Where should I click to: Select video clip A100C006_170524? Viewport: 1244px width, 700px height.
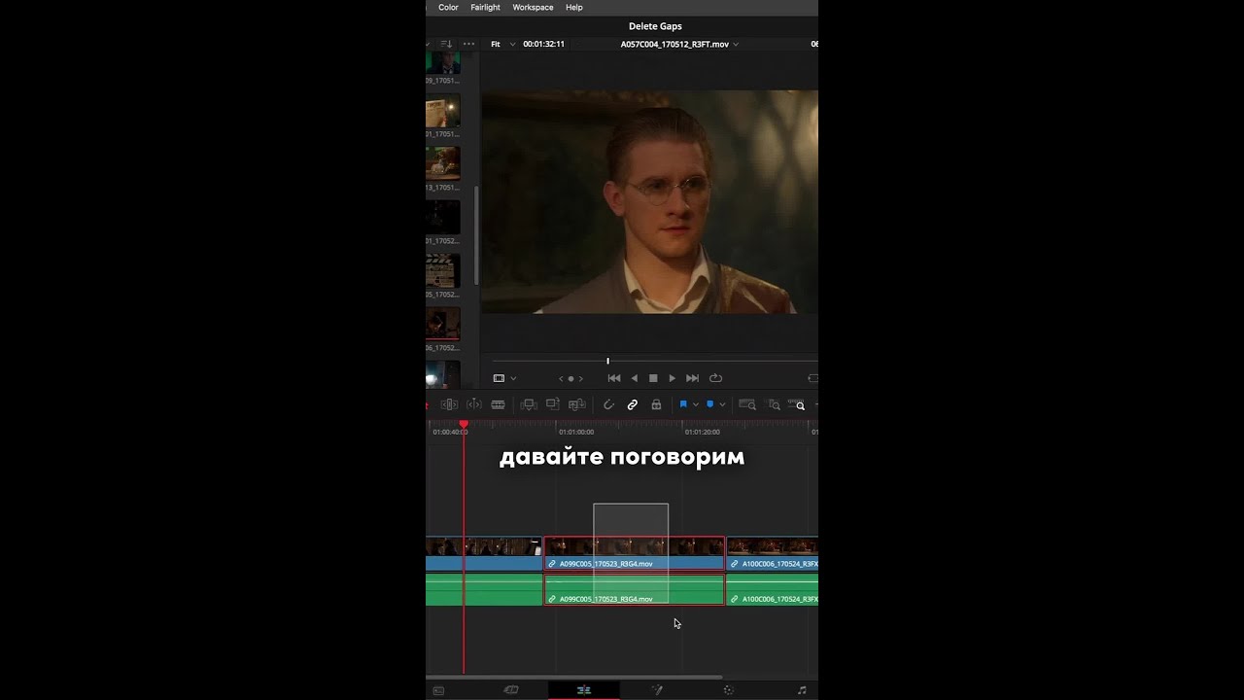pos(773,553)
